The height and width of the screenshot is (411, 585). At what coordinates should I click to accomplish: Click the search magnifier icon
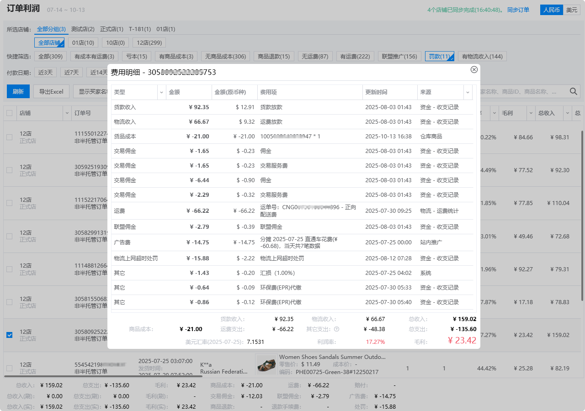(574, 91)
